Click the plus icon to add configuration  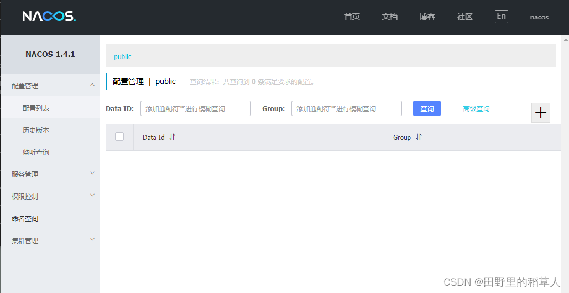[x=541, y=112]
